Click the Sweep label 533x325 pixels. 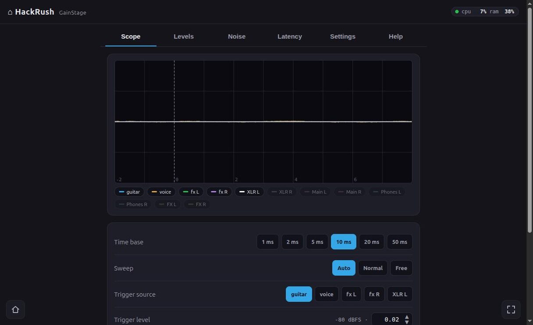[124, 268]
